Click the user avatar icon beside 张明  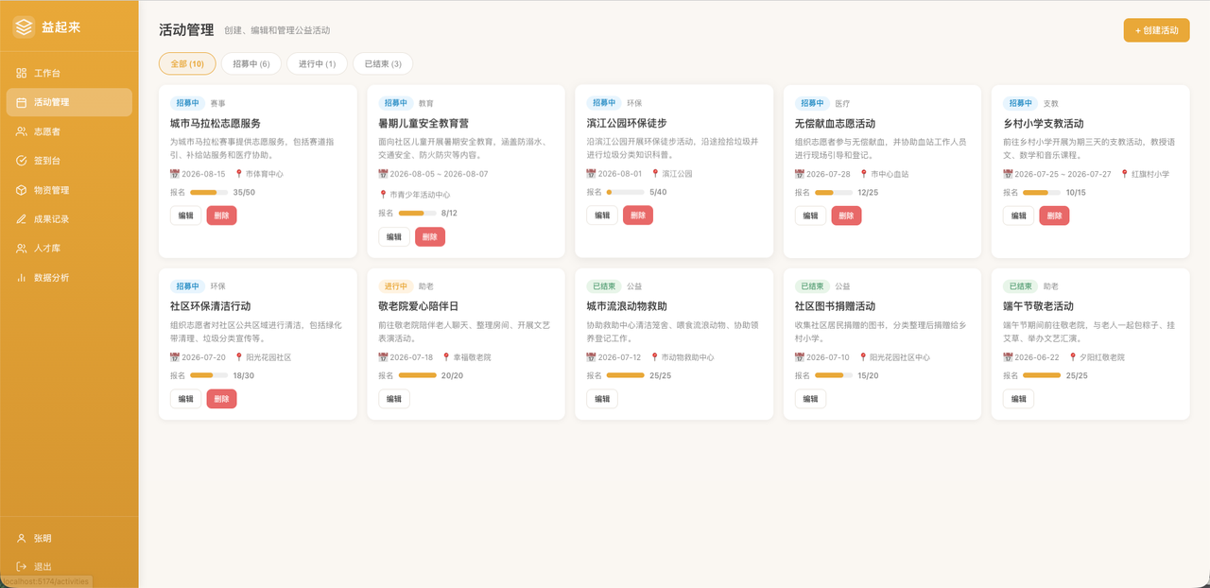(22, 538)
